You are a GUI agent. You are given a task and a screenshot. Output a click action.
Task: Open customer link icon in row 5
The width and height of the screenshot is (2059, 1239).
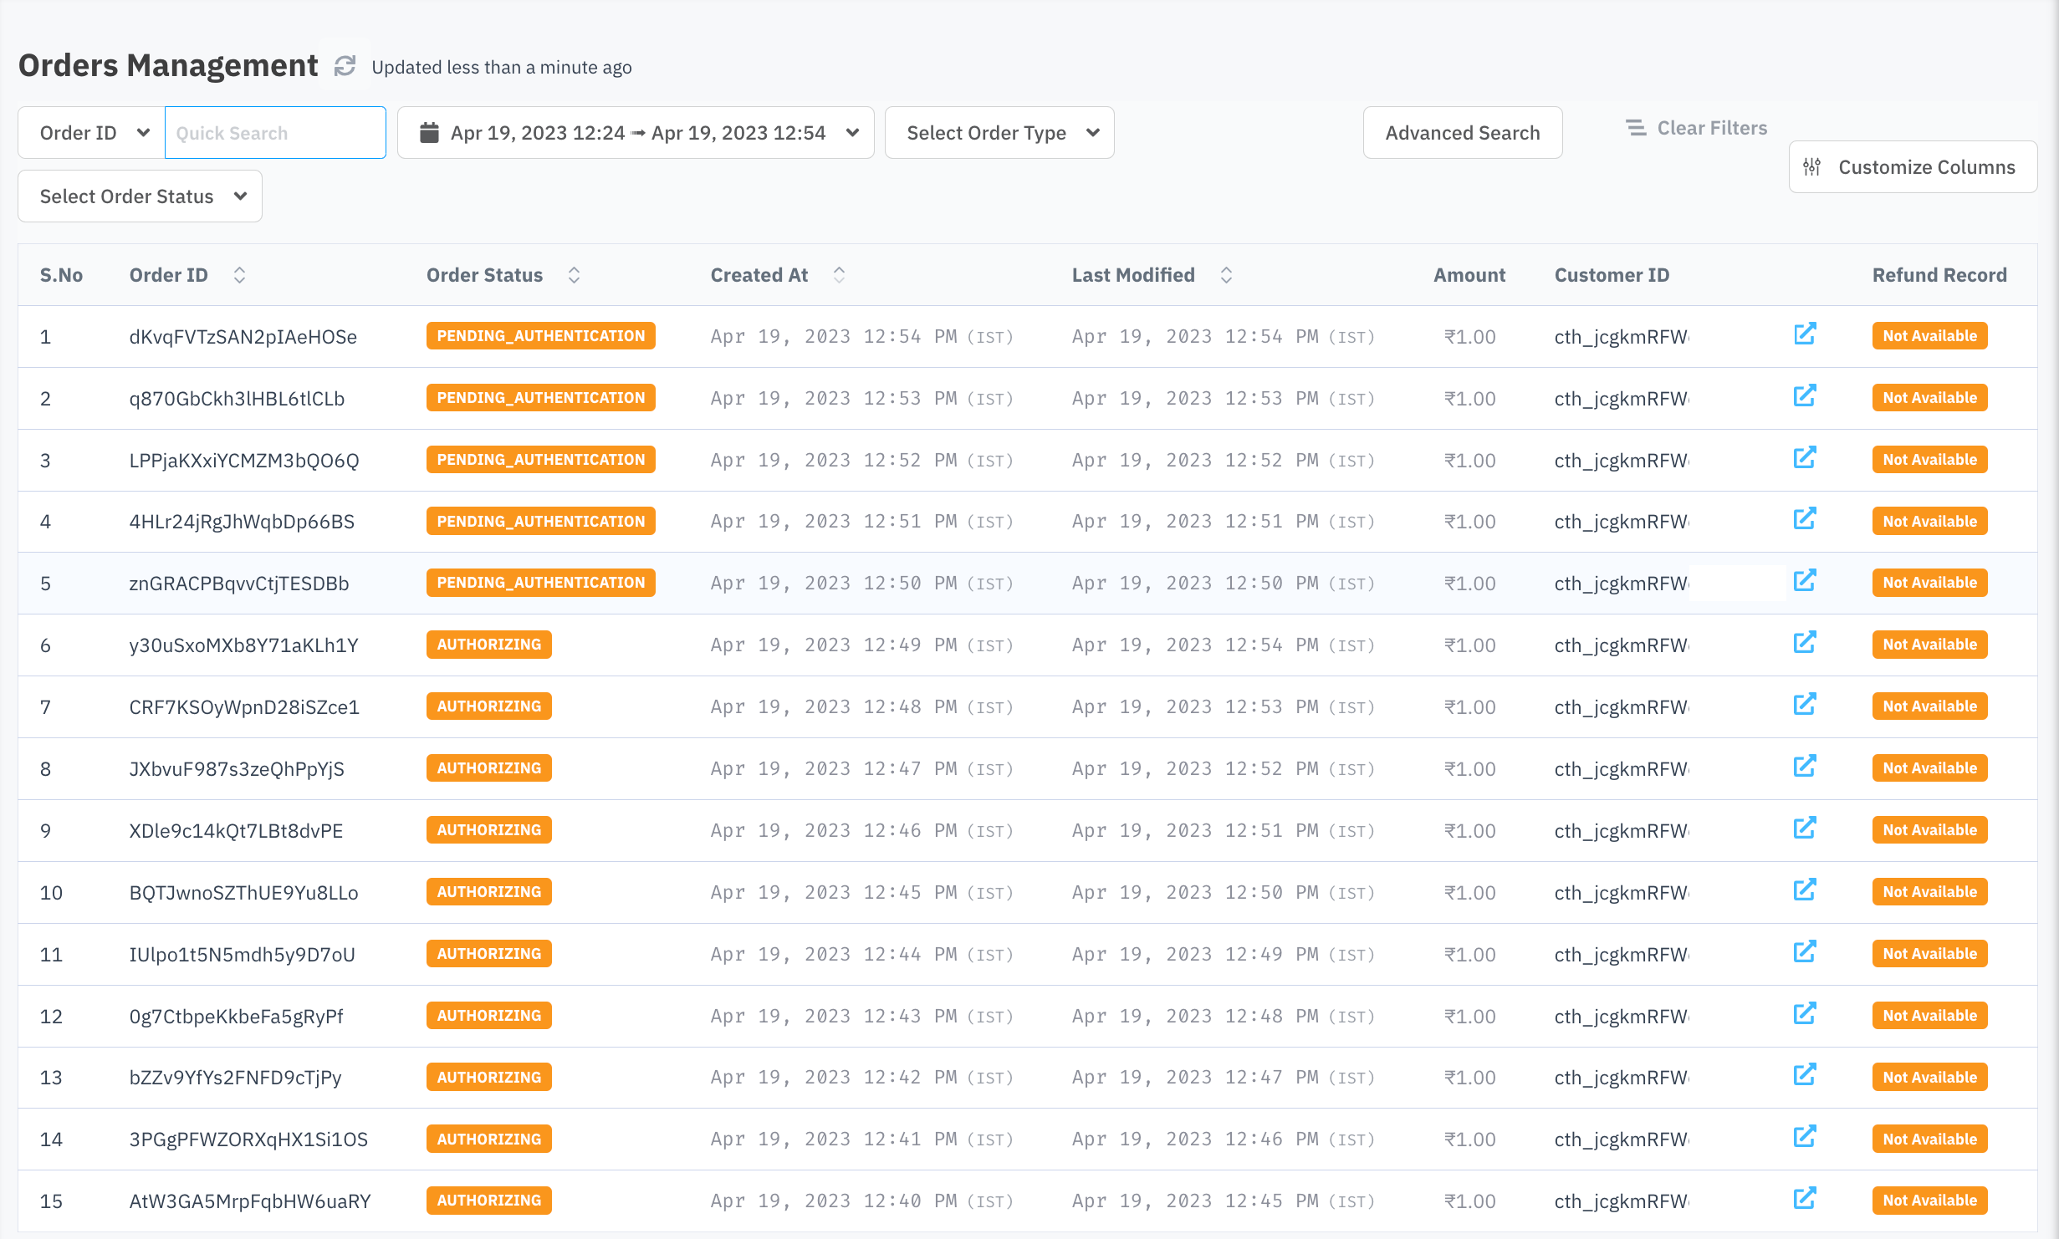pos(1804,581)
